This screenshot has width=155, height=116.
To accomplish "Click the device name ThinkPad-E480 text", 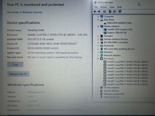I will pos(36,30).
